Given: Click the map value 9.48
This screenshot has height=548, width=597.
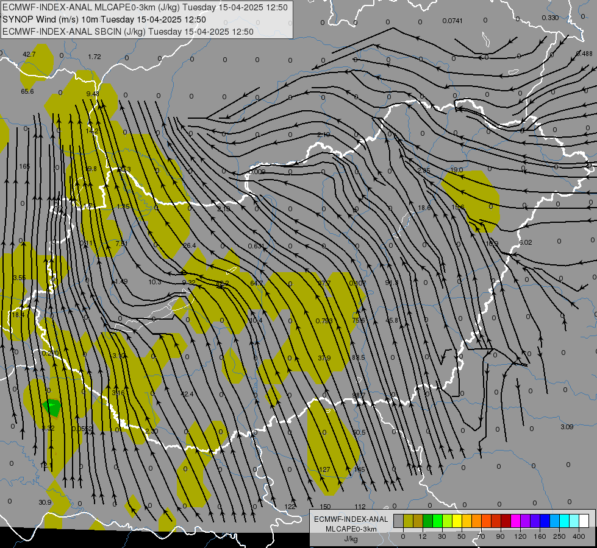Looking at the screenshot, I should (x=93, y=94).
